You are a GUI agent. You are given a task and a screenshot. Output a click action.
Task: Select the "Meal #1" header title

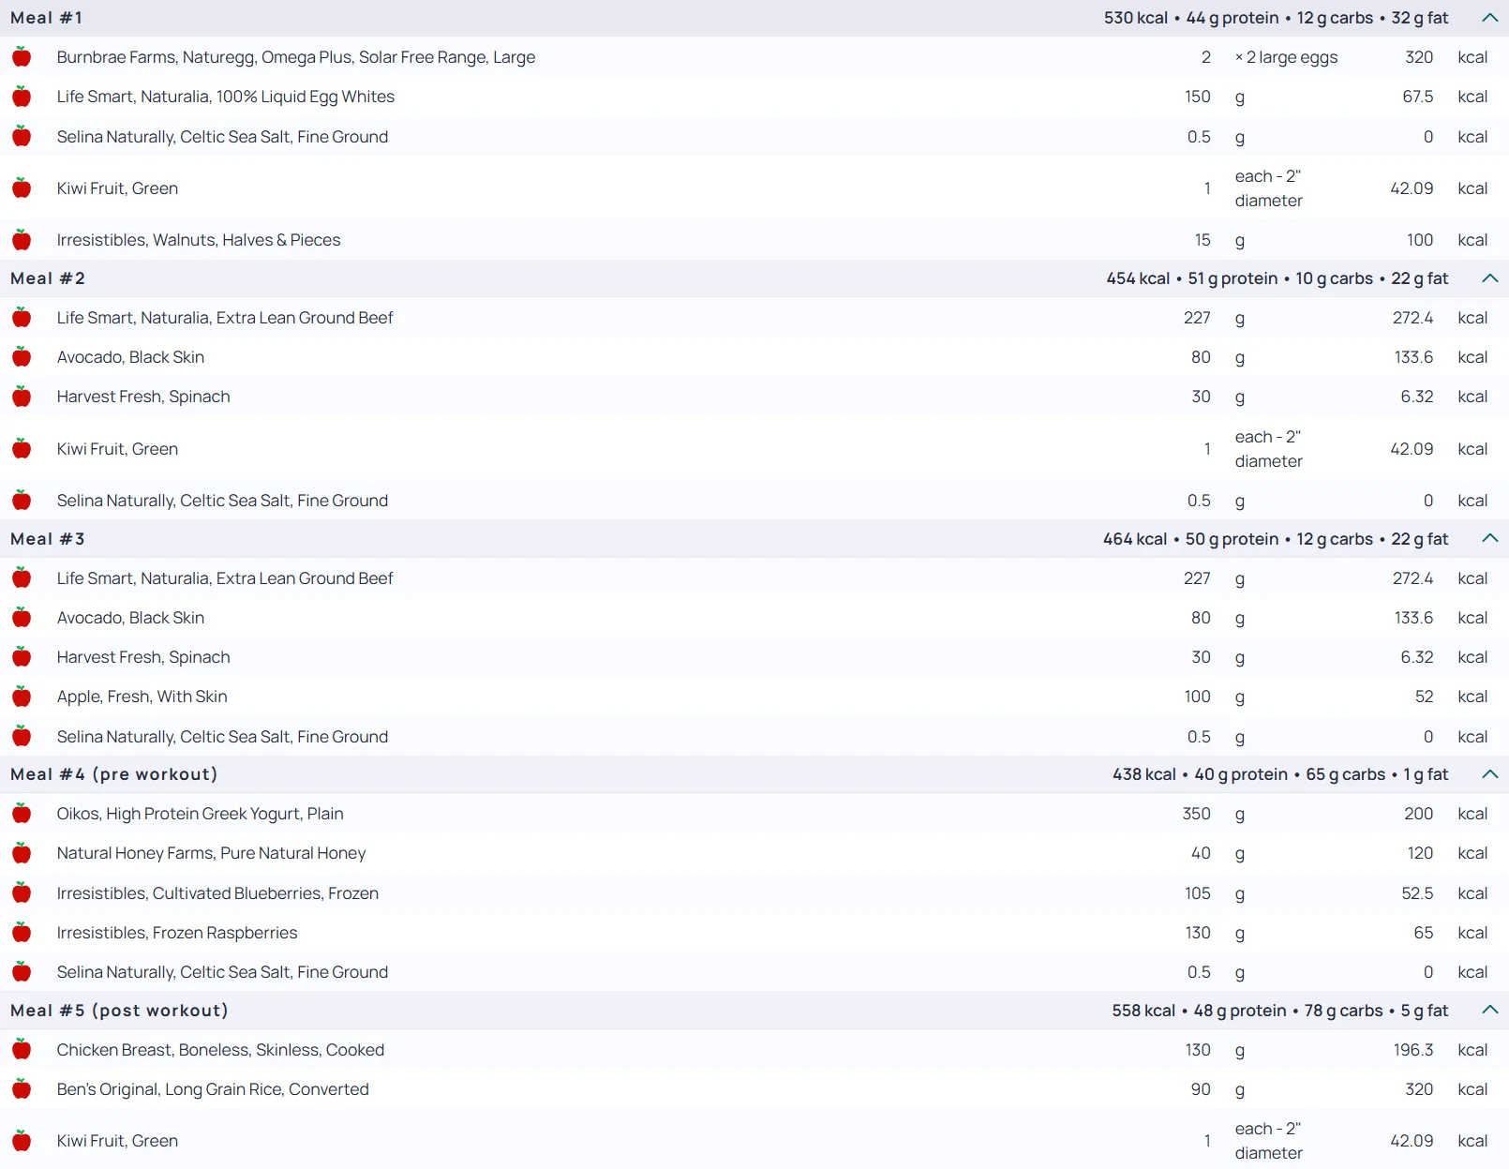[47, 18]
